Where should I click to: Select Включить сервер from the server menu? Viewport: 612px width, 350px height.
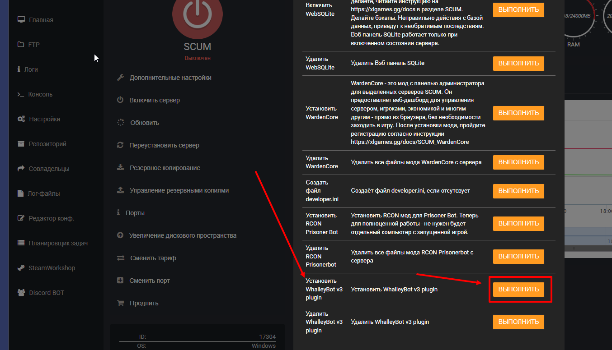[154, 100]
